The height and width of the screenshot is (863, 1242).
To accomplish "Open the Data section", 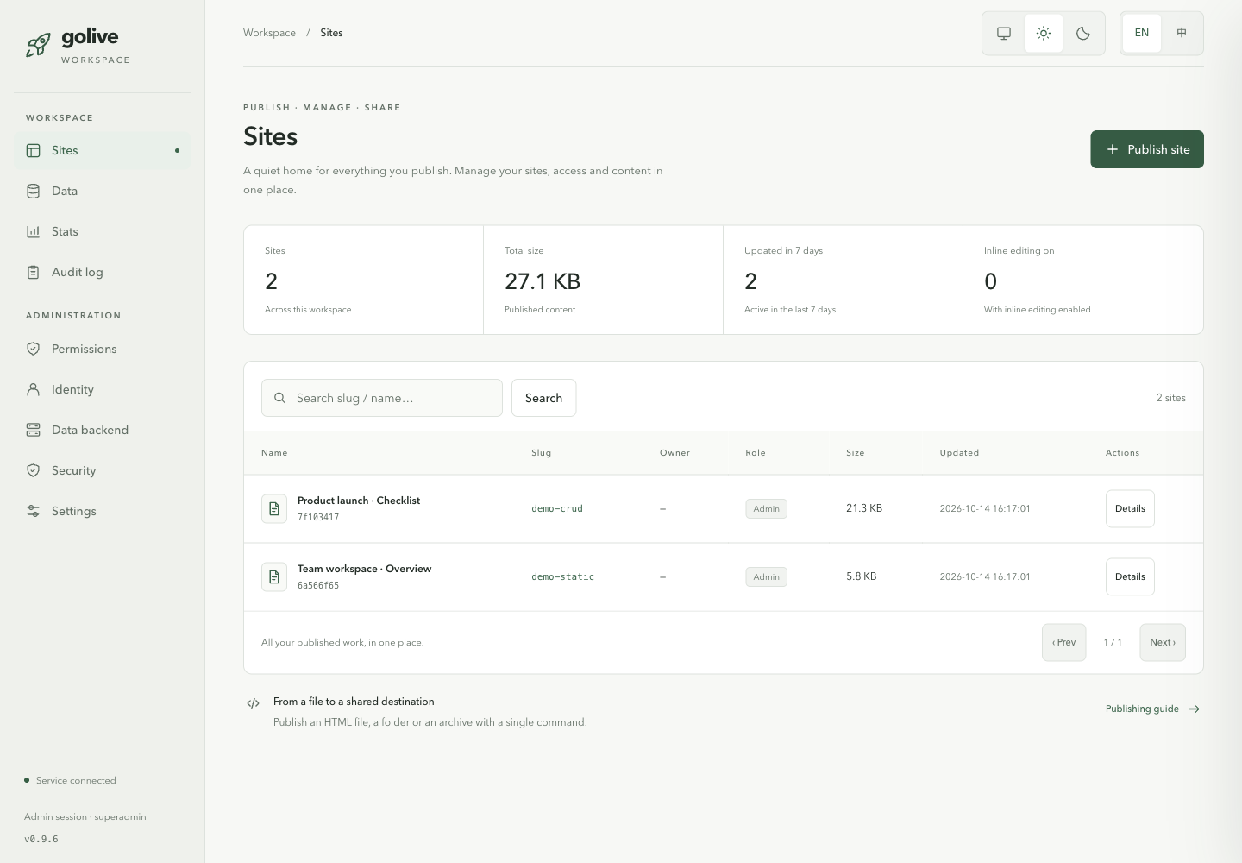I will 102,191.
